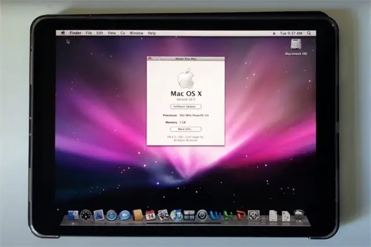Close the About This Mac window
Viewport: 371px width, 247px height.
[150, 59]
